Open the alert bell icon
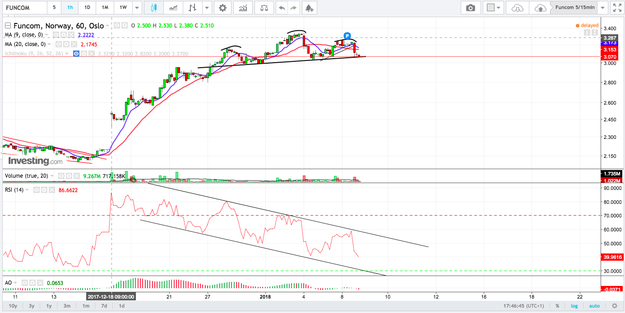625x313 pixels. [x=309, y=8]
